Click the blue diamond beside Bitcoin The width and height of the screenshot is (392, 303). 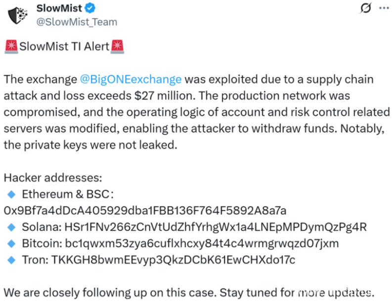point(12,243)
